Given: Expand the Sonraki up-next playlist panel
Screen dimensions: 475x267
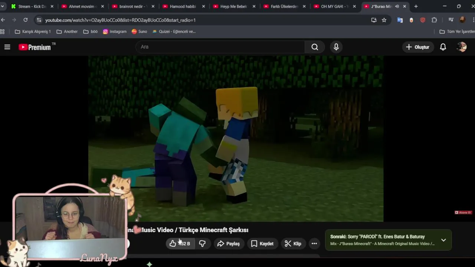Looking at the screenshot, I should click(443, 240).
